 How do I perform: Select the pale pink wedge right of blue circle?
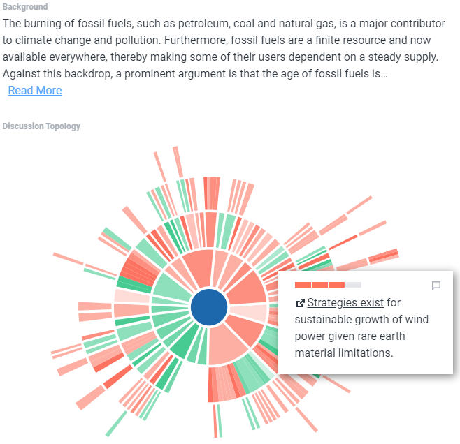(249, 313)
